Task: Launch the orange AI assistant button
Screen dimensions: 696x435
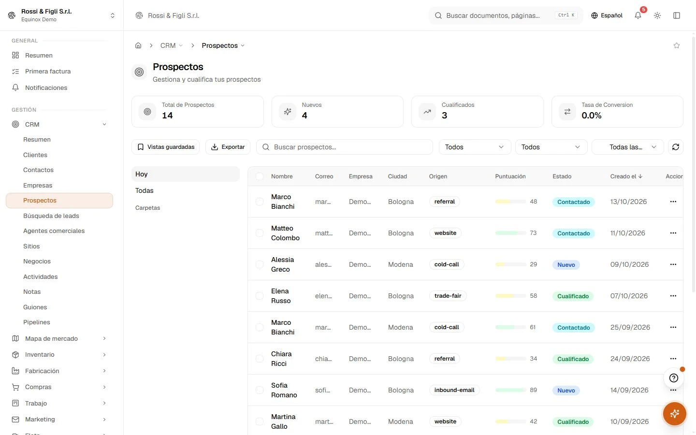Action: (x=675, y=414)
